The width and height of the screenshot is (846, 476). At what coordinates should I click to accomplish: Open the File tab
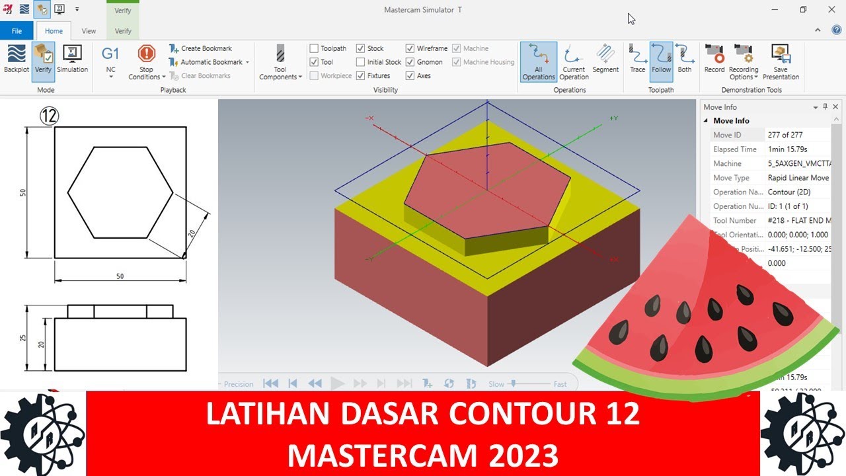click(x=17, y=30)
